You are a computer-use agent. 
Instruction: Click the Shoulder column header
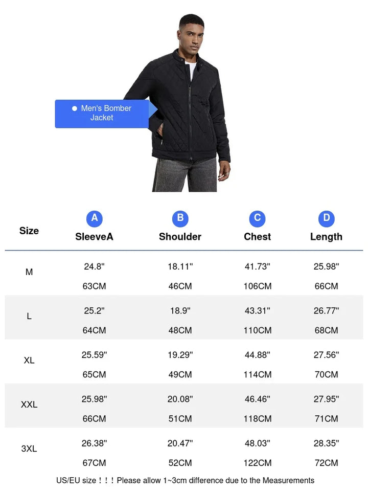click(180, 237)
